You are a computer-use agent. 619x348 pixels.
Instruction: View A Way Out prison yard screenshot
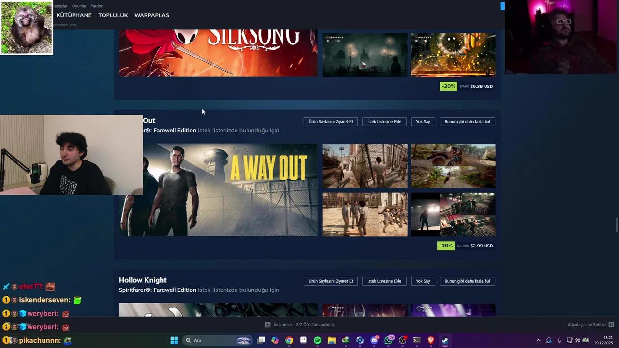[x=365, y=166]
